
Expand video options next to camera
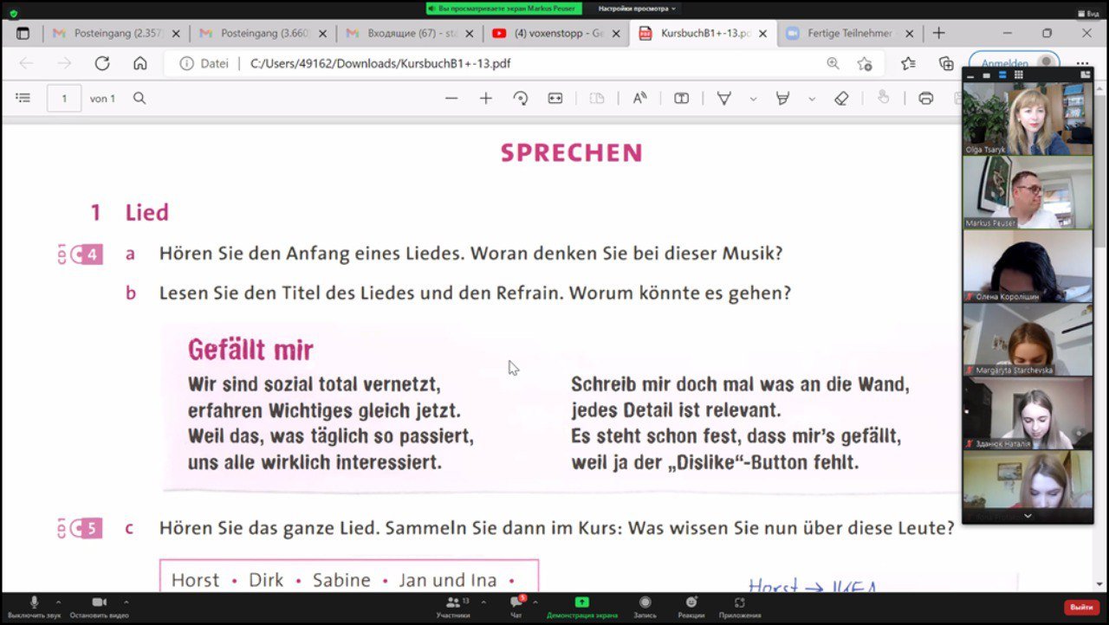coord(126,602)
